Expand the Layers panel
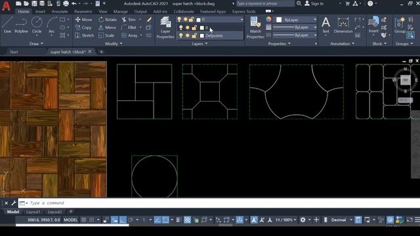Screen dimensions: 420x236 click(x=199, y=44)
